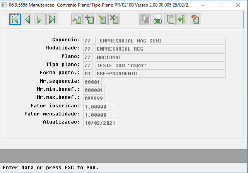The image size is (248, 173).
Task: Click the Modalidade: label
Action: click(63, 48)
